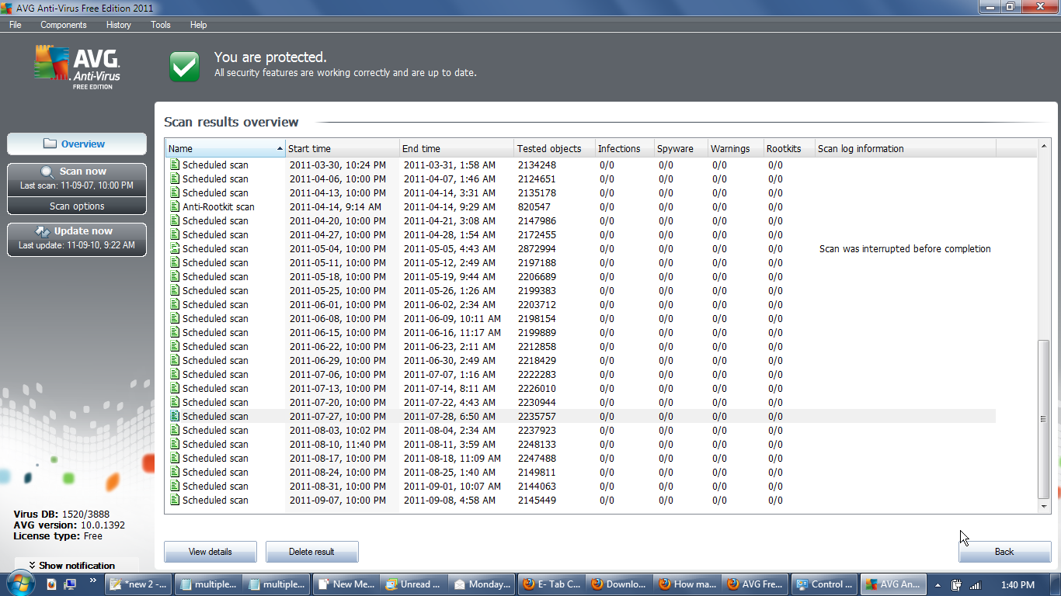Select start time 2011-08-10, 11:40 PM
1061x596 pixels.
click(337, 445)
